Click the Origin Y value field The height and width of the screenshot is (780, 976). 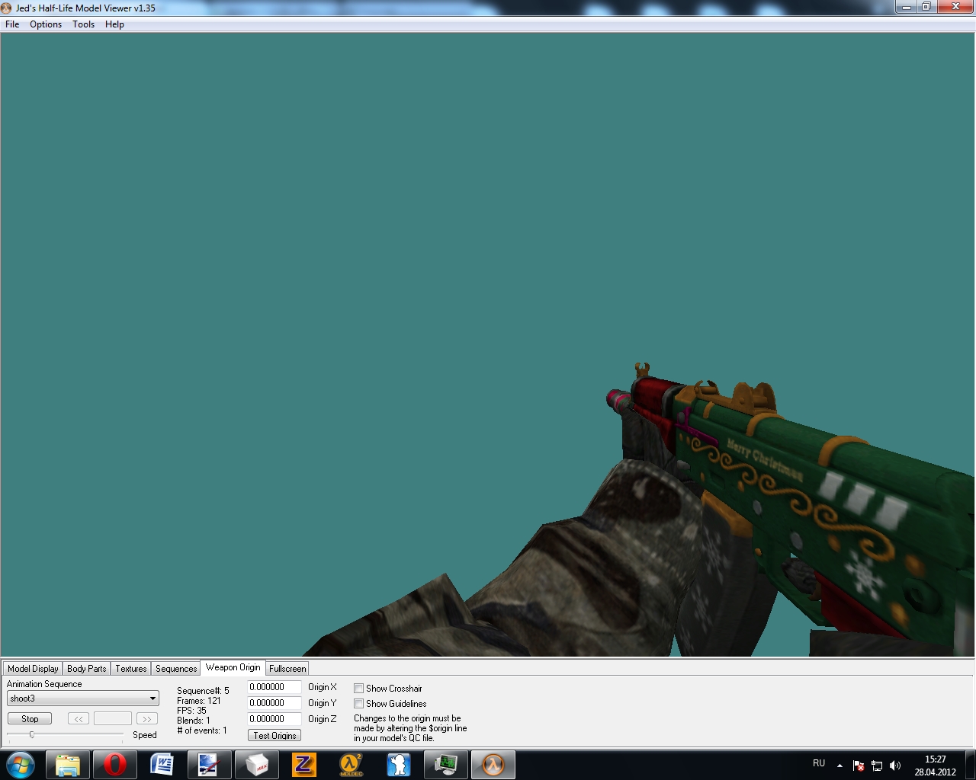coord(274,703)
